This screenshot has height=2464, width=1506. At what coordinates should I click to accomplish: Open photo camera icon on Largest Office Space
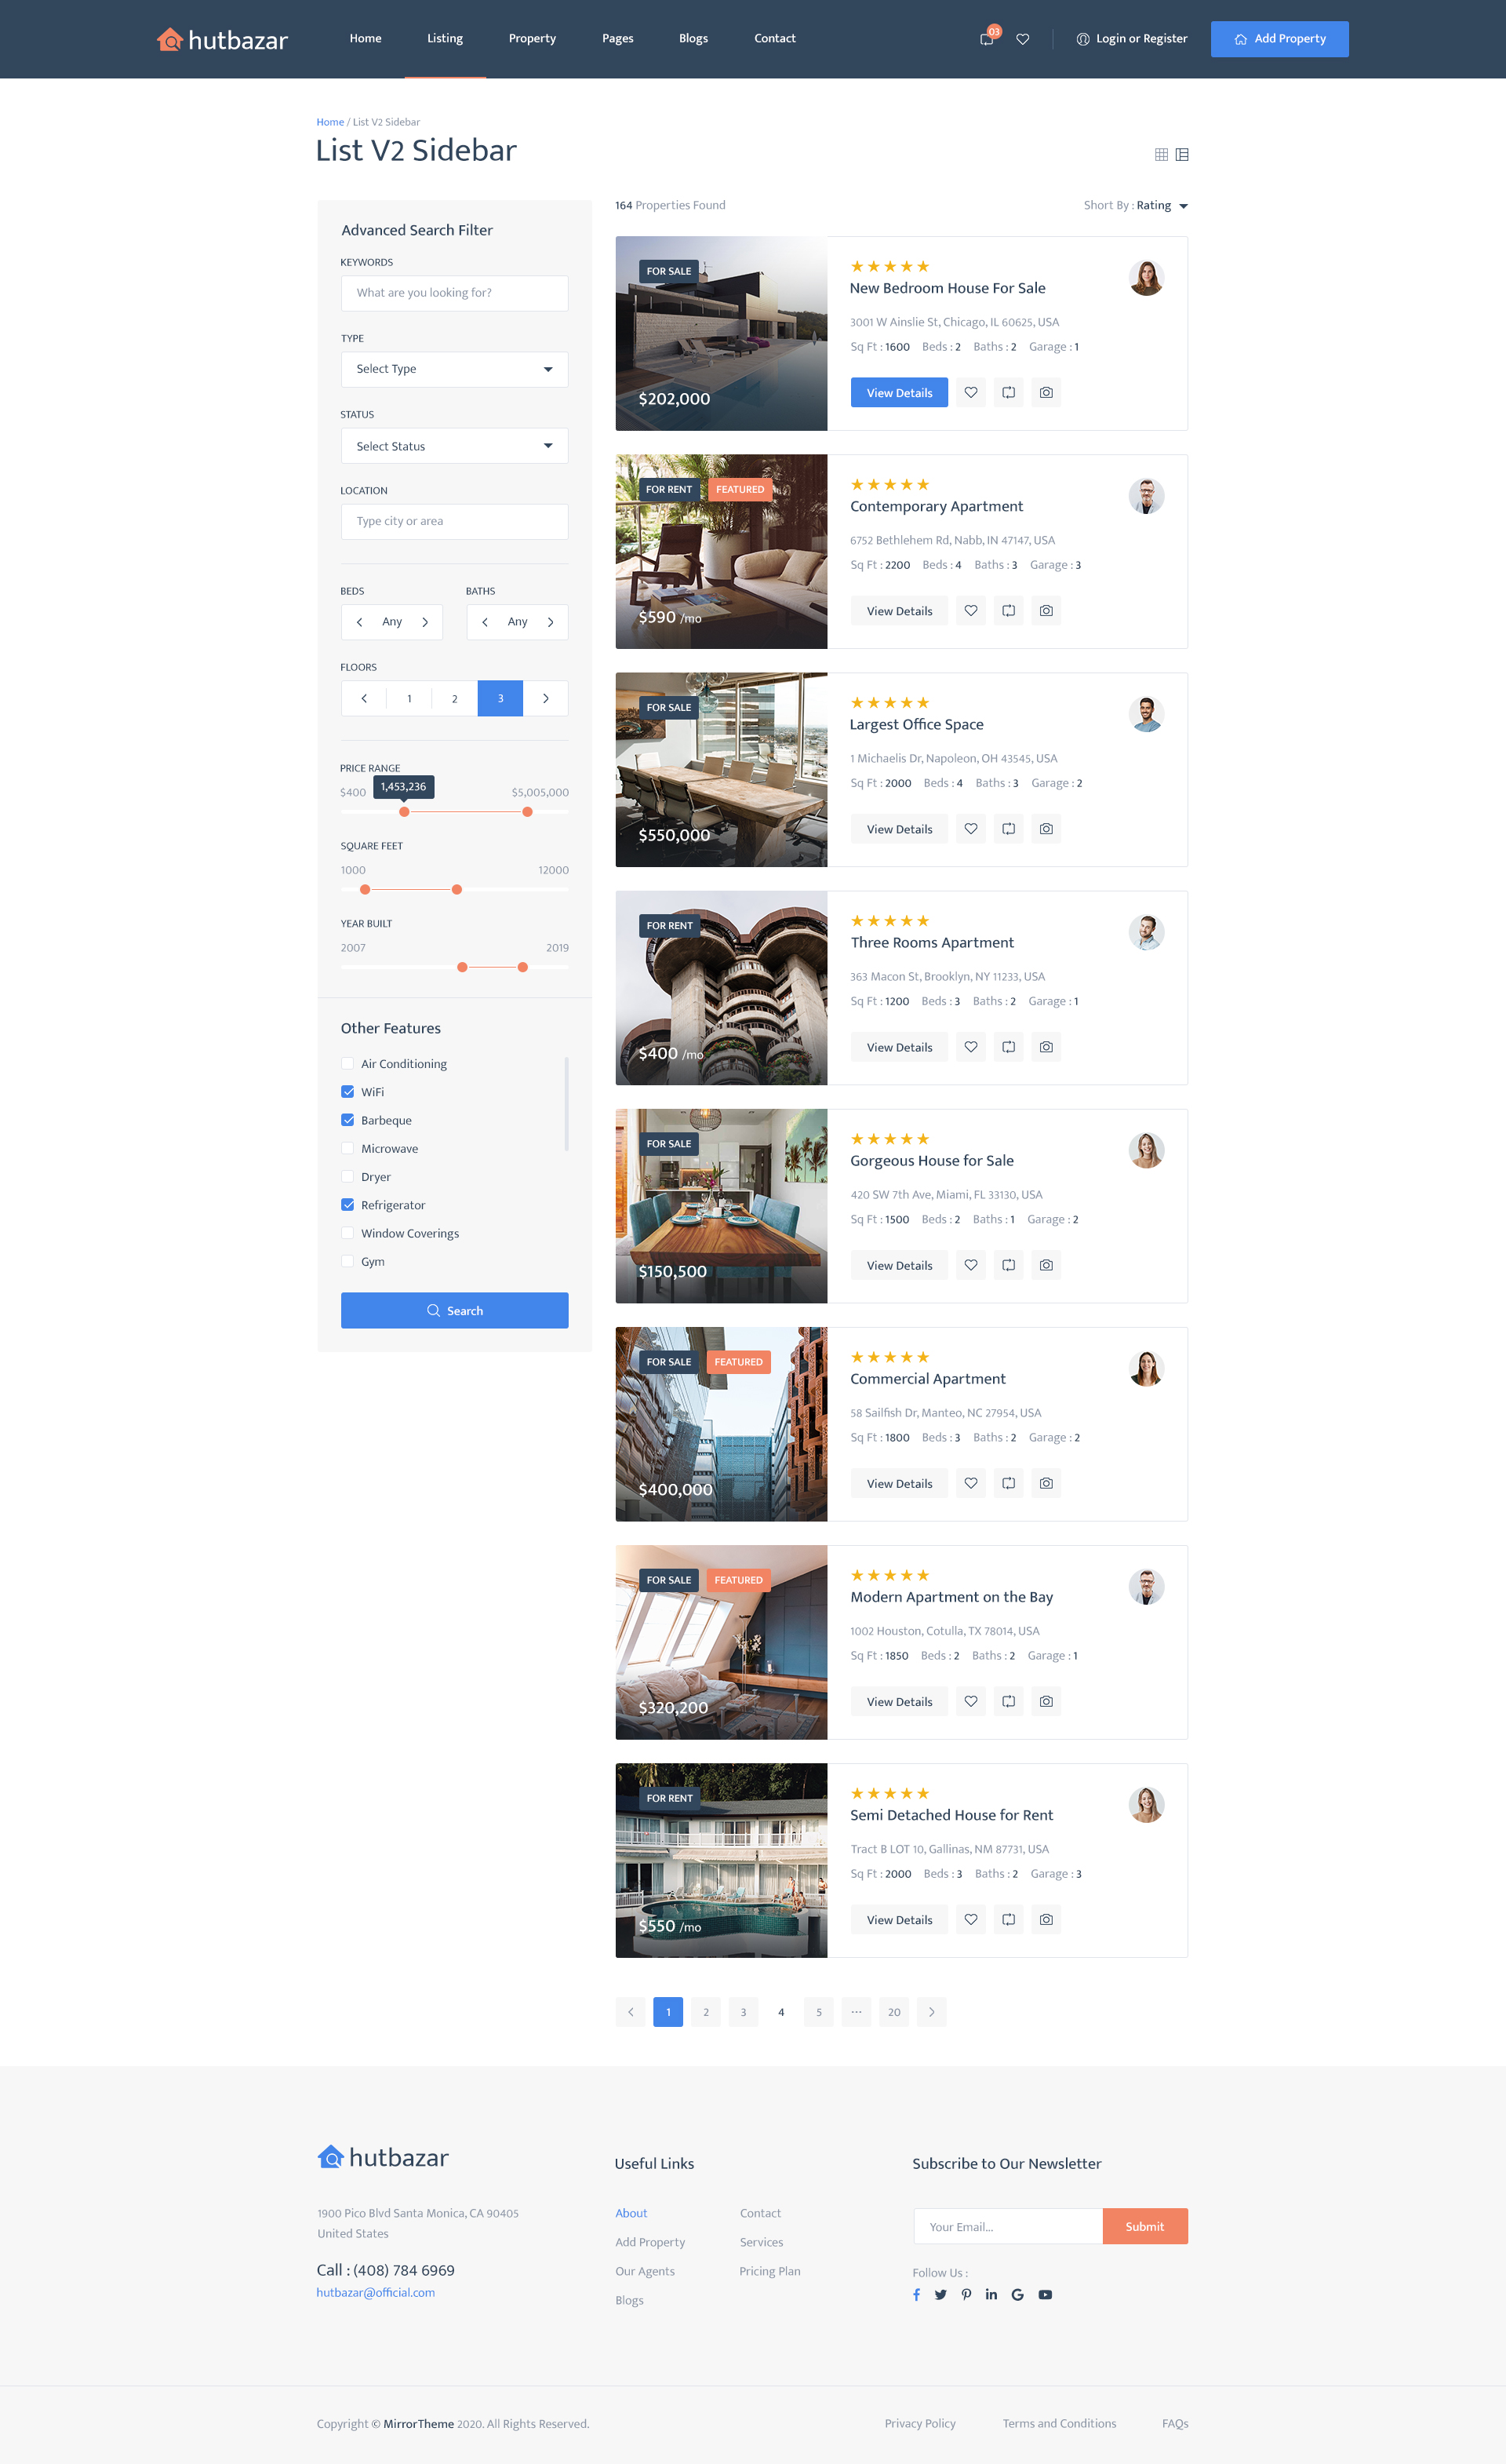1046,828
